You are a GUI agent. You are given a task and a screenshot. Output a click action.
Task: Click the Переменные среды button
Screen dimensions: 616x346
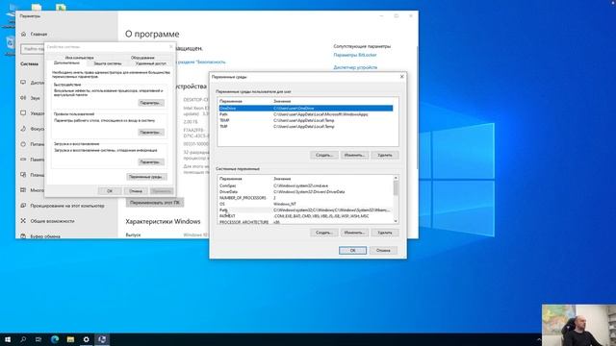pyautogui.click(x=146, y=177)
